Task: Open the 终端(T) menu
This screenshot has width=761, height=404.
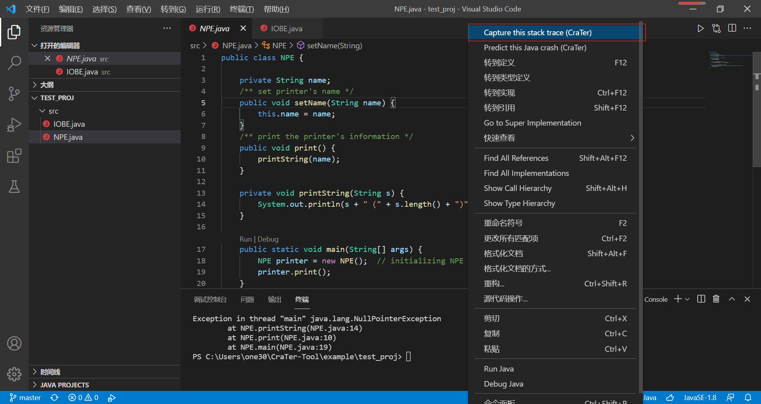Action: click(242, 9)
